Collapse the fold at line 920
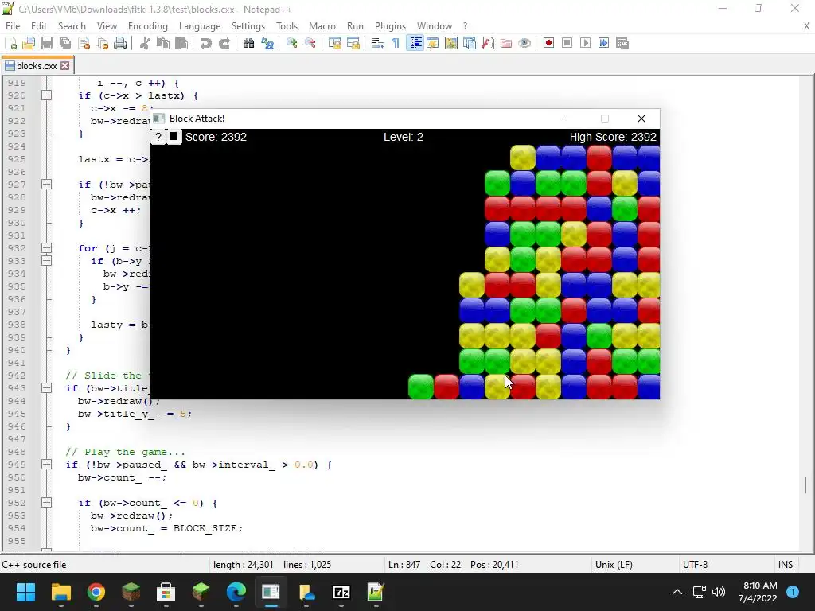The image size is (815, 611). point(46,95)
